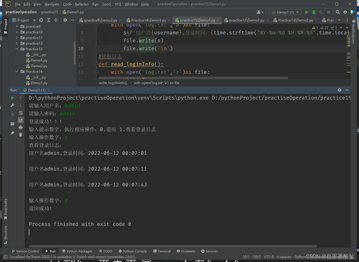Open Run panel settings gear icon
Screen dimensions: 359x262
click(x=340, y=90)
